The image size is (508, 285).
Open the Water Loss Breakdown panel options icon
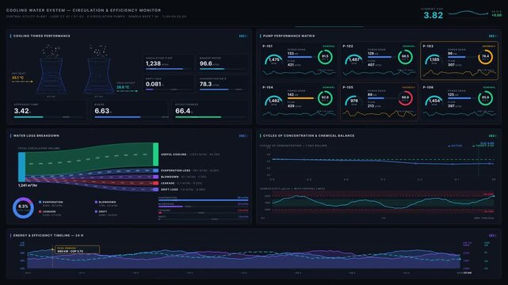click(243, 135)
